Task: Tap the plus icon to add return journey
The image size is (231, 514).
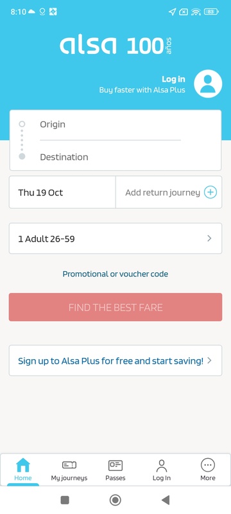Action: click(x=210, y=192)
